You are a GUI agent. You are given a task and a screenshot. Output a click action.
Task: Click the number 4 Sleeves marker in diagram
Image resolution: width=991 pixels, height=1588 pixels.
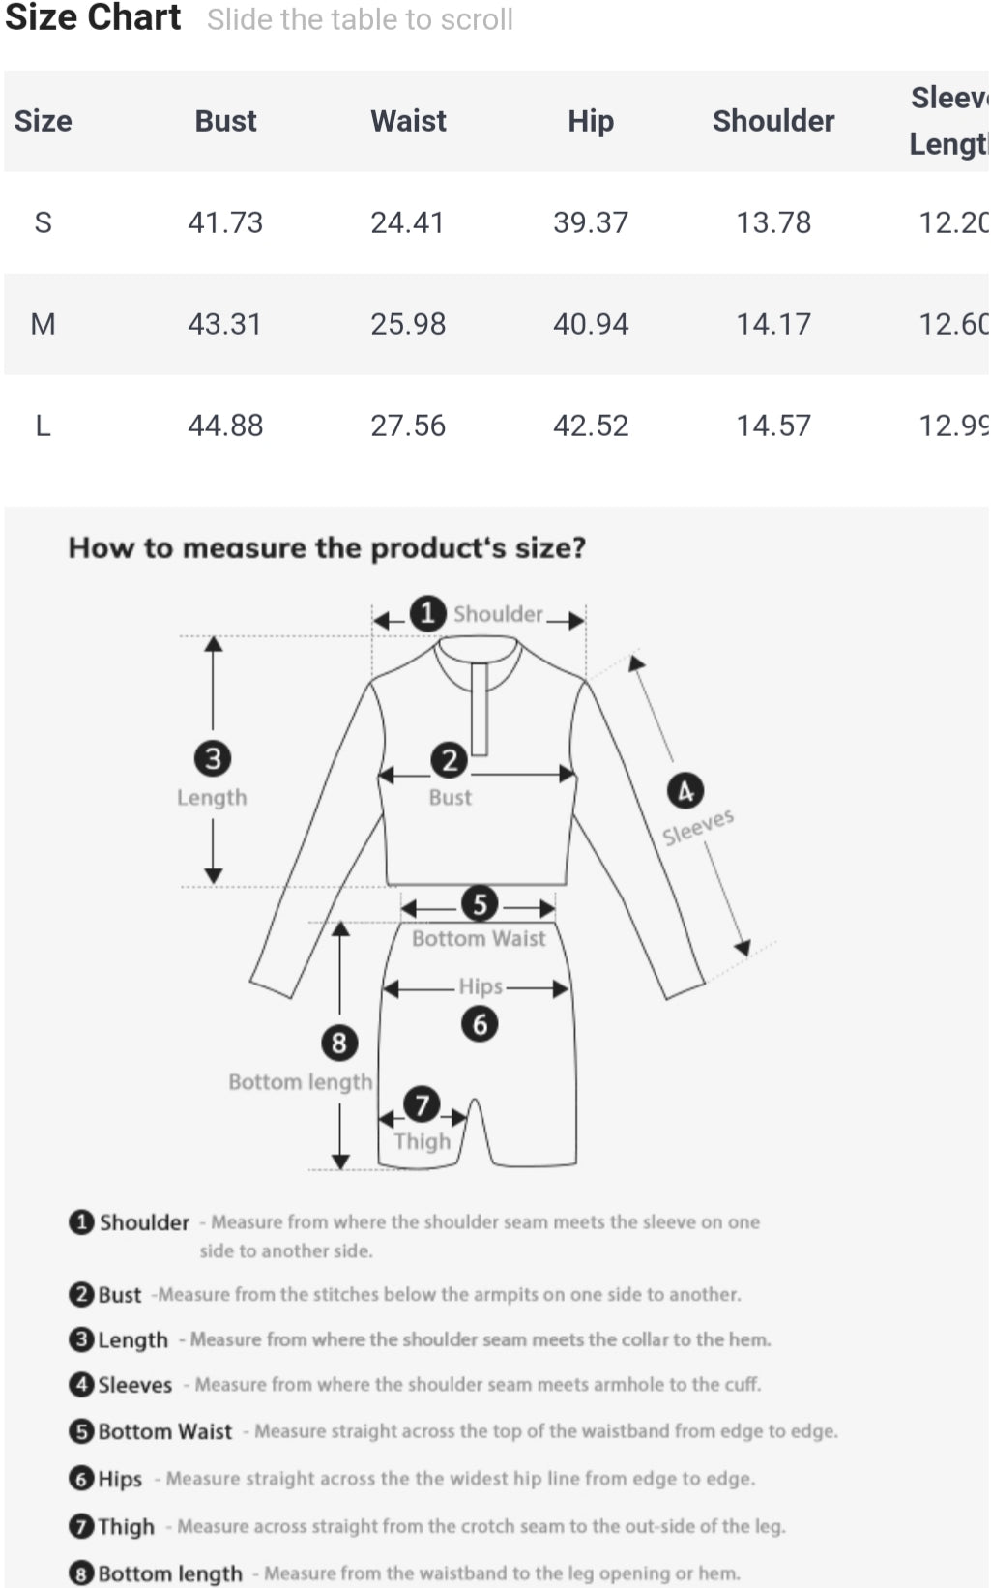685,792
